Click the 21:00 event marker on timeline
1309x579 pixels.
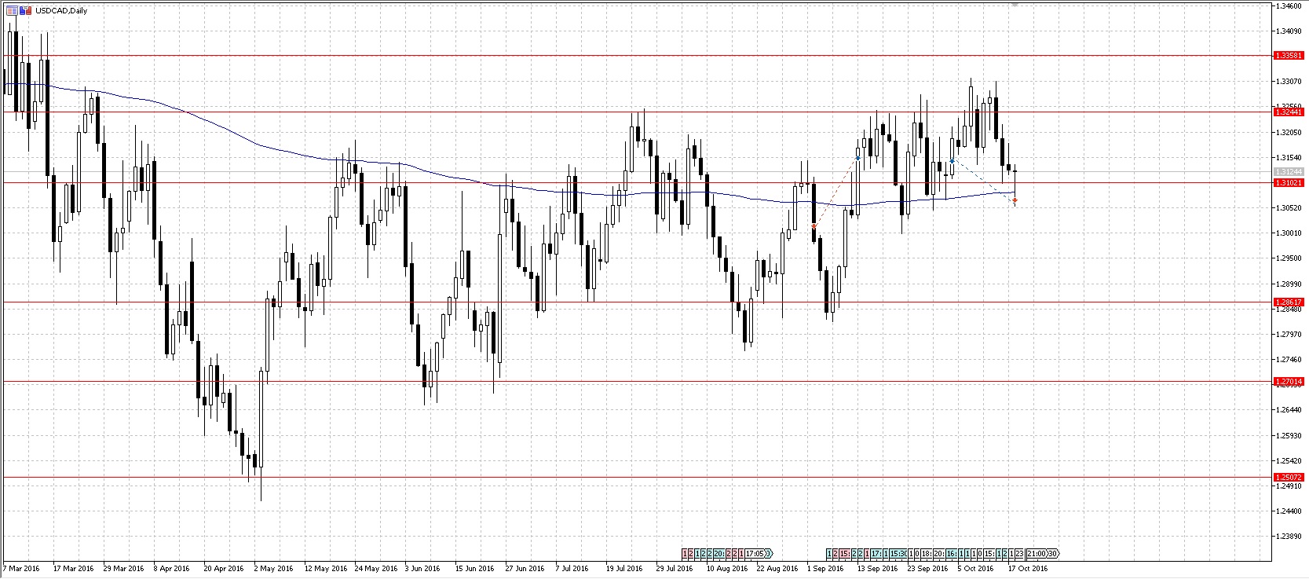pyautogui.click(x=1036, y=553)
